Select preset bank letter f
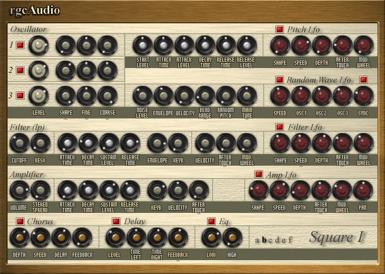 290,239
